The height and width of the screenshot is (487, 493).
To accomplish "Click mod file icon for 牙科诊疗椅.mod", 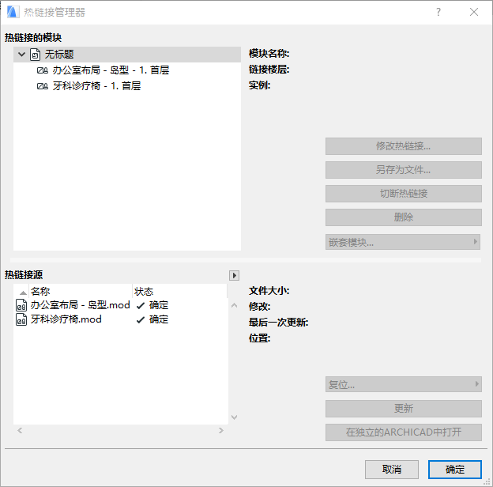I will (x=21, y=319).
